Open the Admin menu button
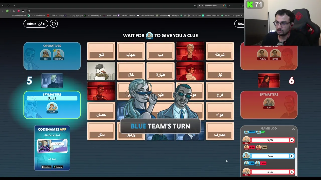 click(36, 24)
